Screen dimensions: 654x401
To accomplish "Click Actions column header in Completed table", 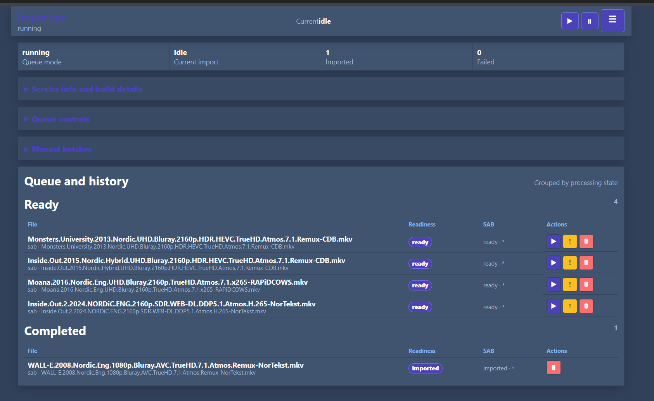I will pos(557,351).
